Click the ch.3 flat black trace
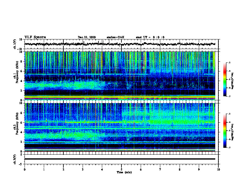 [120, 159]
